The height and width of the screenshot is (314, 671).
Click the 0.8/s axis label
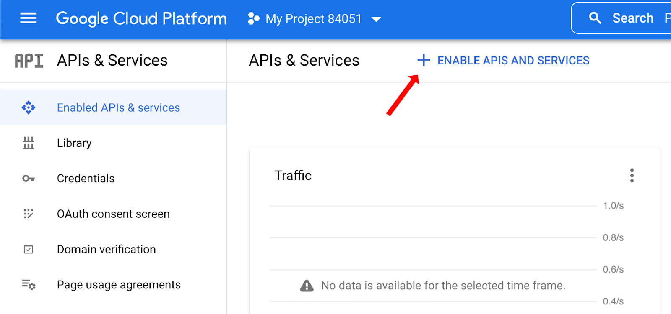pos(613,237)
